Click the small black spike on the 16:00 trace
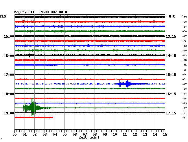This screenshot has height=142, width=188. tap(30, 55)
